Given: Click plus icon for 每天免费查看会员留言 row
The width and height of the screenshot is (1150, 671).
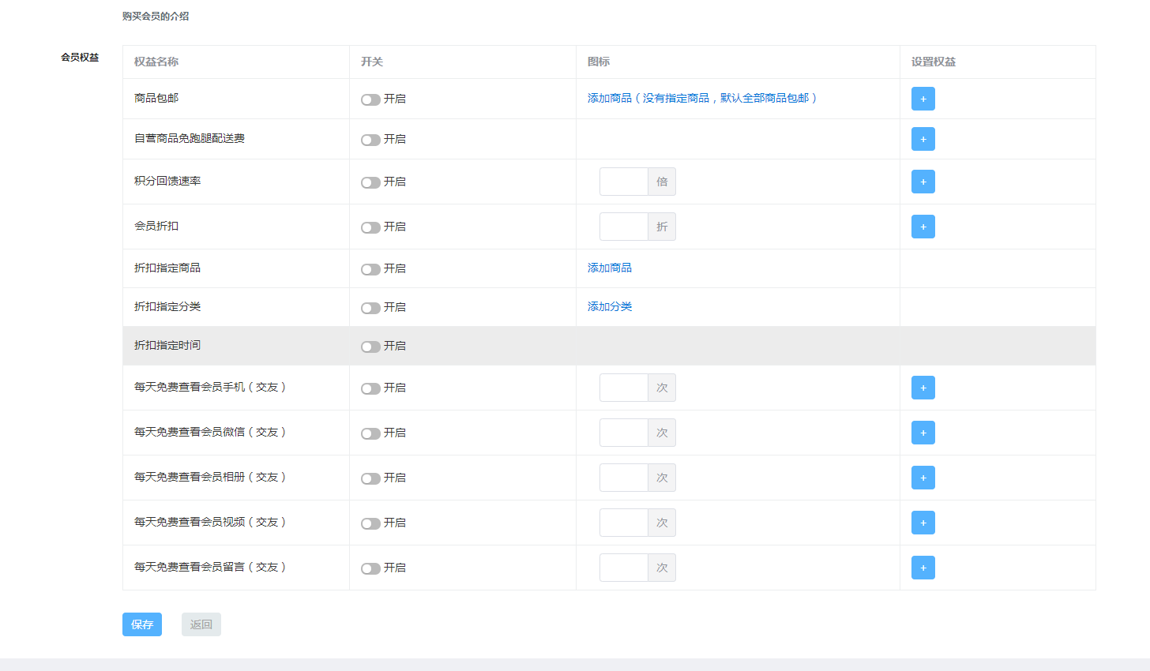Looking at the screenshot, I should [x=923, y=568].
